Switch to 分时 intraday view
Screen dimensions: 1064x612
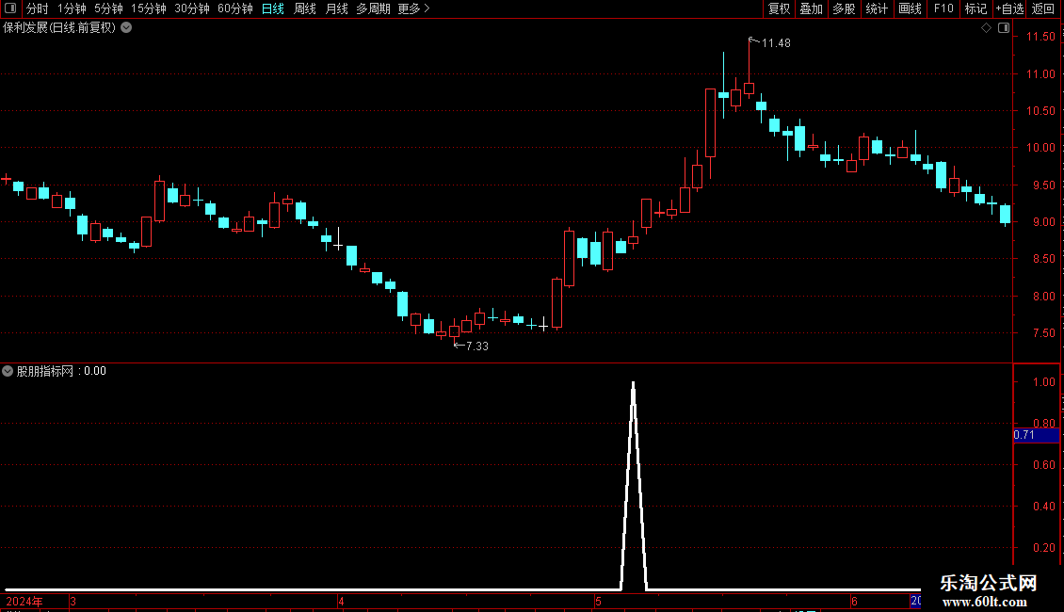pos(38,8)
